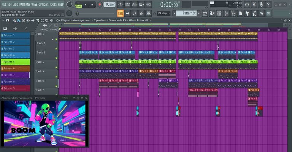Click the metronome button

pos(120,5)
